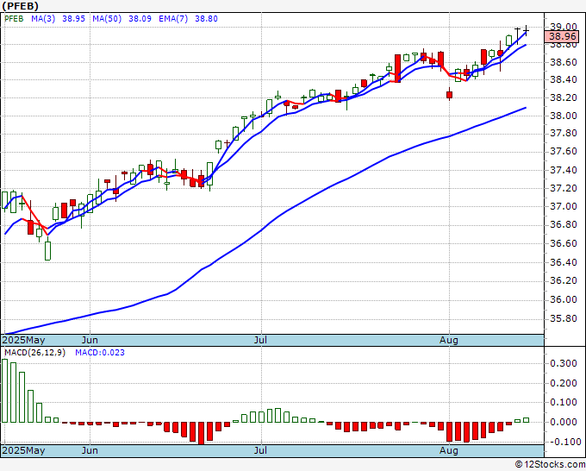Click the 36.60 price axis label
The image size is (586, 471).
[564, 243]
